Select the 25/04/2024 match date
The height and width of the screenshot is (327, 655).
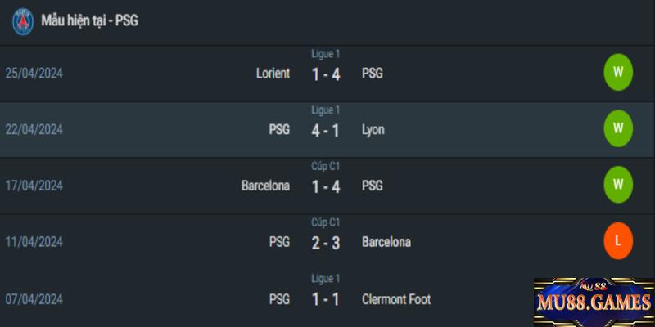click(34, 74)
